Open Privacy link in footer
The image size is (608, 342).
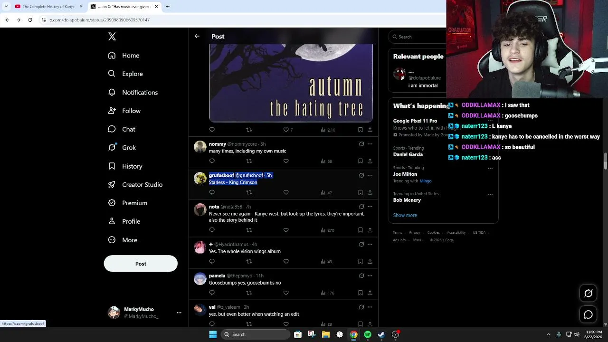(415, 233)
